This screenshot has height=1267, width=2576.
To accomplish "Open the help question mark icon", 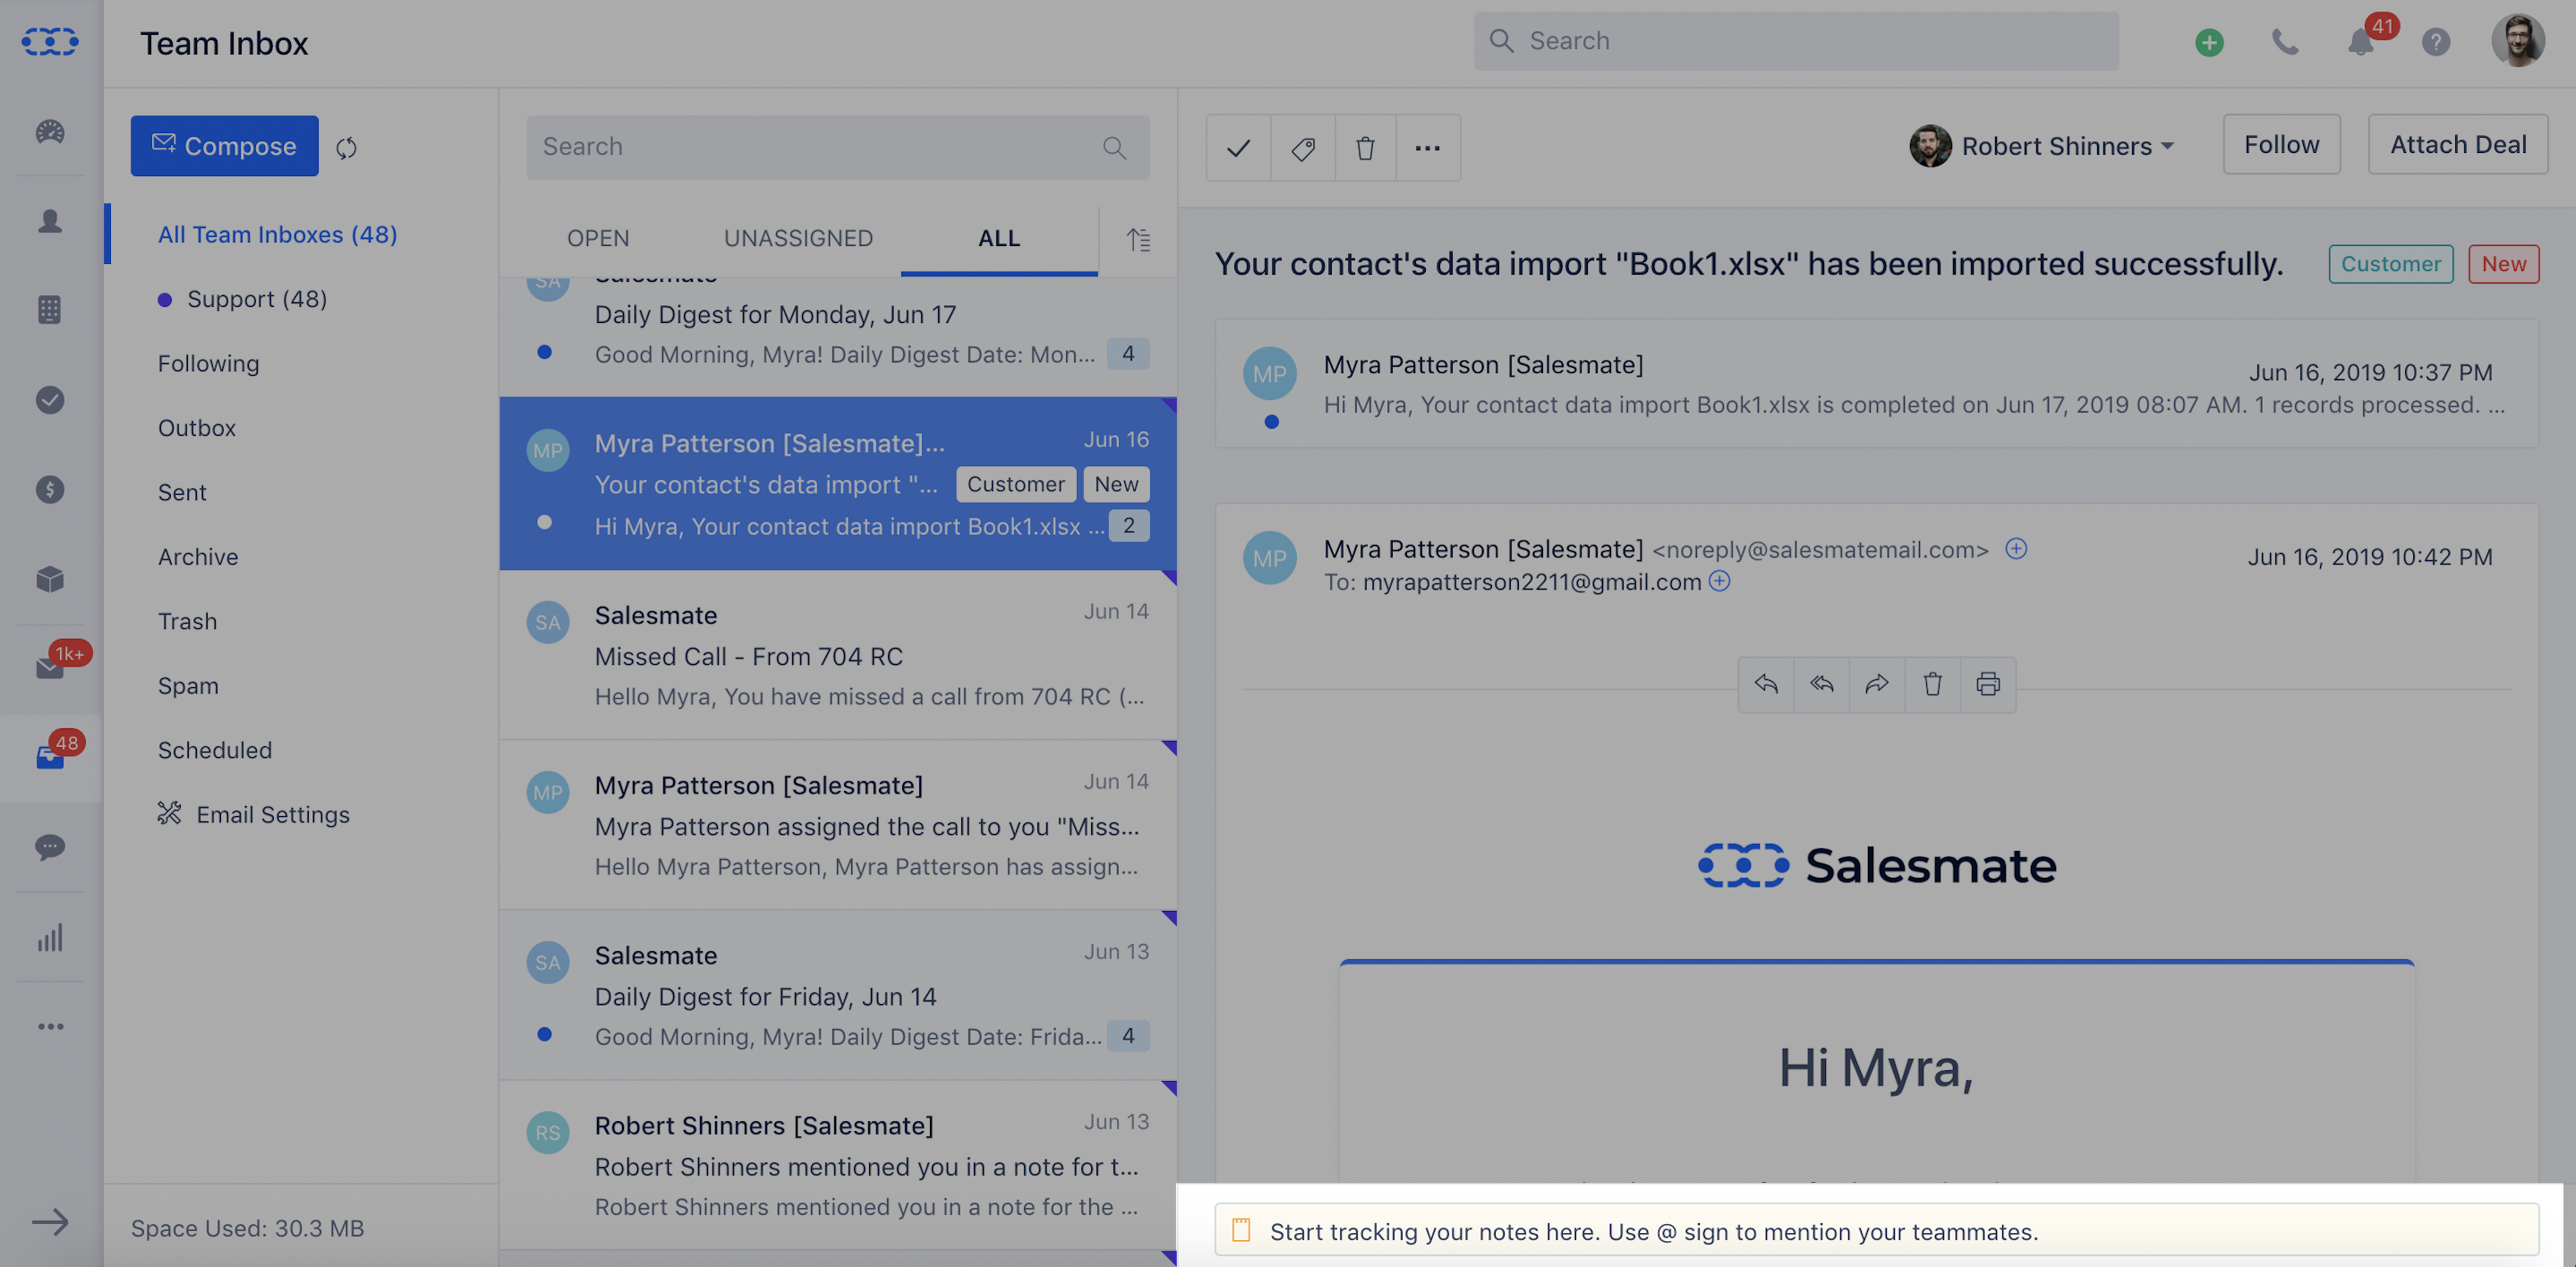I will coord(2436,42).
